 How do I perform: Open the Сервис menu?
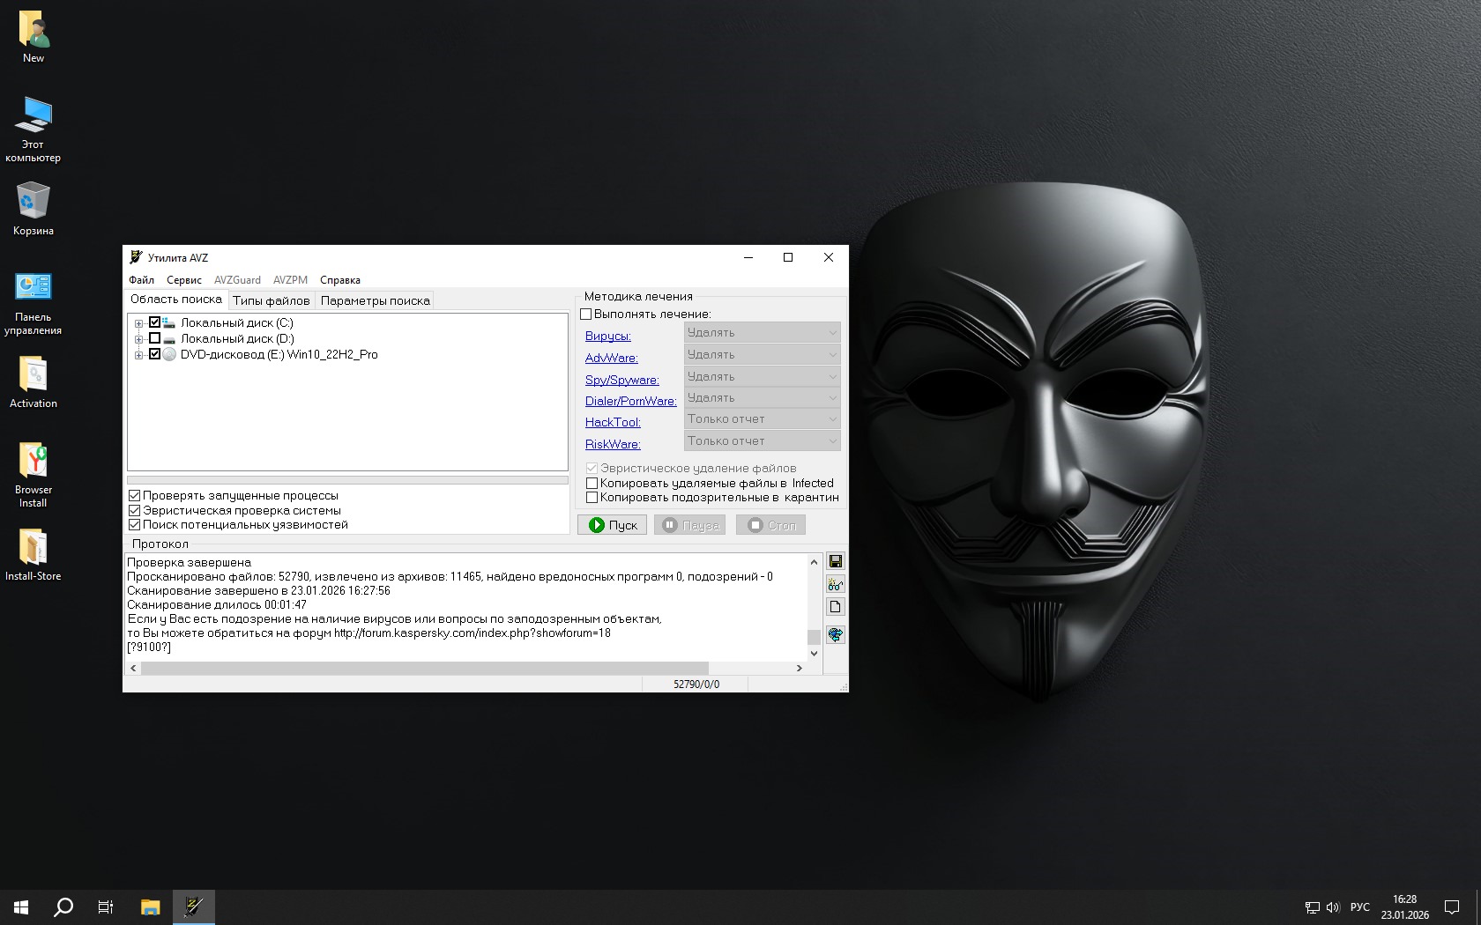pos(183,280)
